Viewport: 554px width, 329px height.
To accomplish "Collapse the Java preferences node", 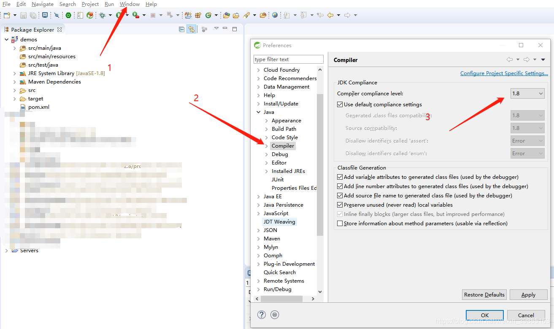I will [258, 112].
